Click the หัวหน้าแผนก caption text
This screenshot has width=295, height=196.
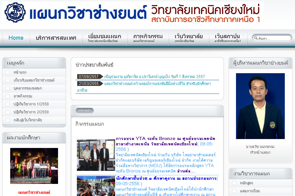coord(260,152)
